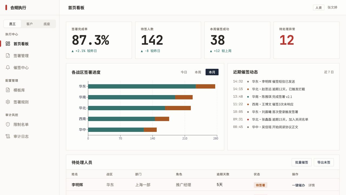Open 催签中心 in the sidebar
Viewport: 346px width, 195px height.
30,67
